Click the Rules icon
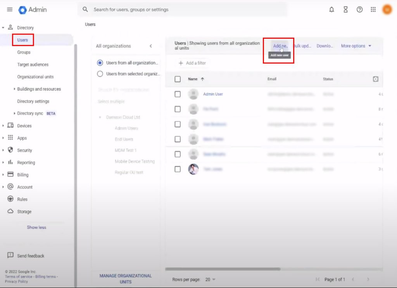 click(x=10, y=199)
